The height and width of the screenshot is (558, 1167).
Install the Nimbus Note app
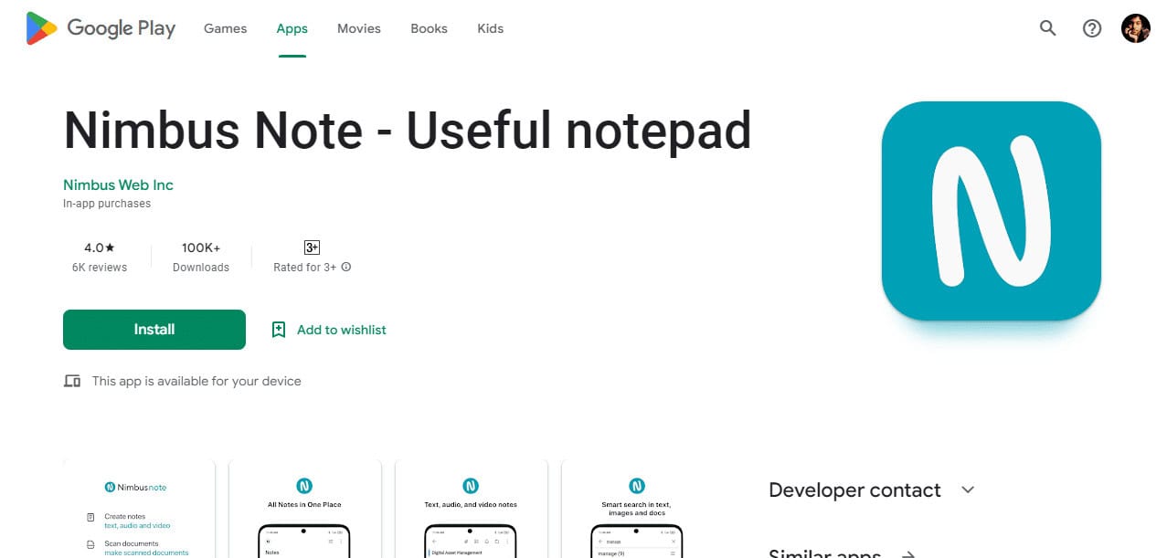[x=154, y=330]
